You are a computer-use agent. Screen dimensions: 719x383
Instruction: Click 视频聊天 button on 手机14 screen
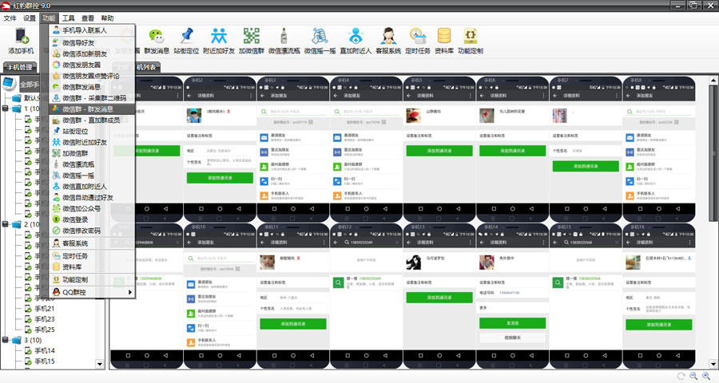tap(512, 338)
